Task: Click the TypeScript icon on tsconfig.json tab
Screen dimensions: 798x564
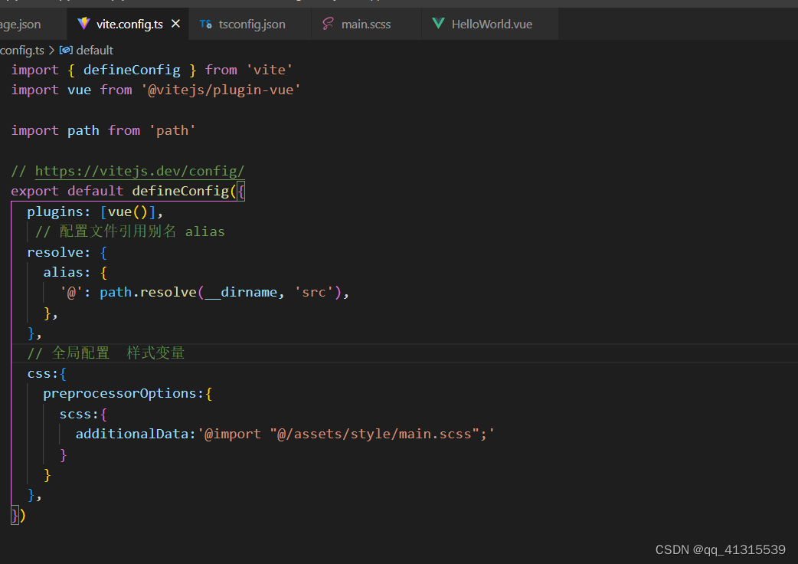Action: click(205, 24)
